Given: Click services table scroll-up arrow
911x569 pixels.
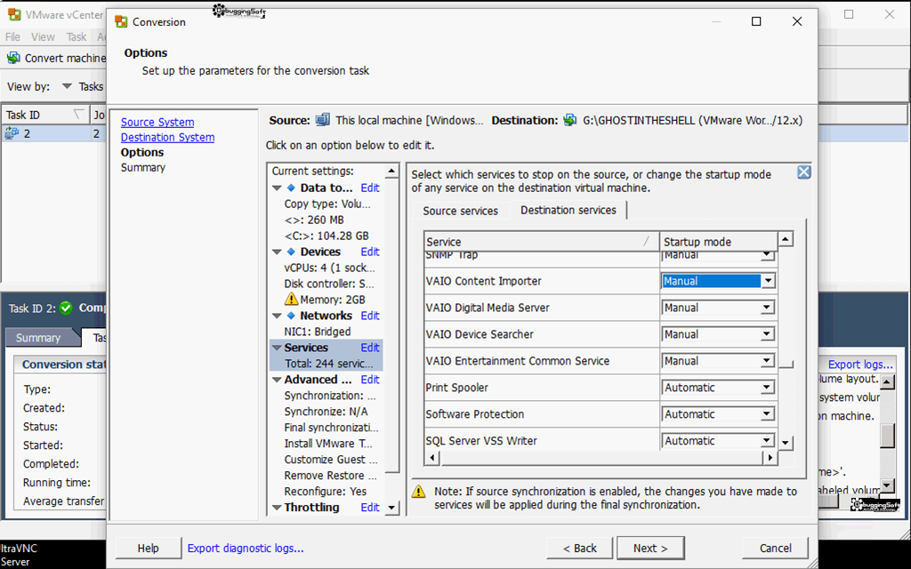Looking at the screenshot, I should (786, 239).
